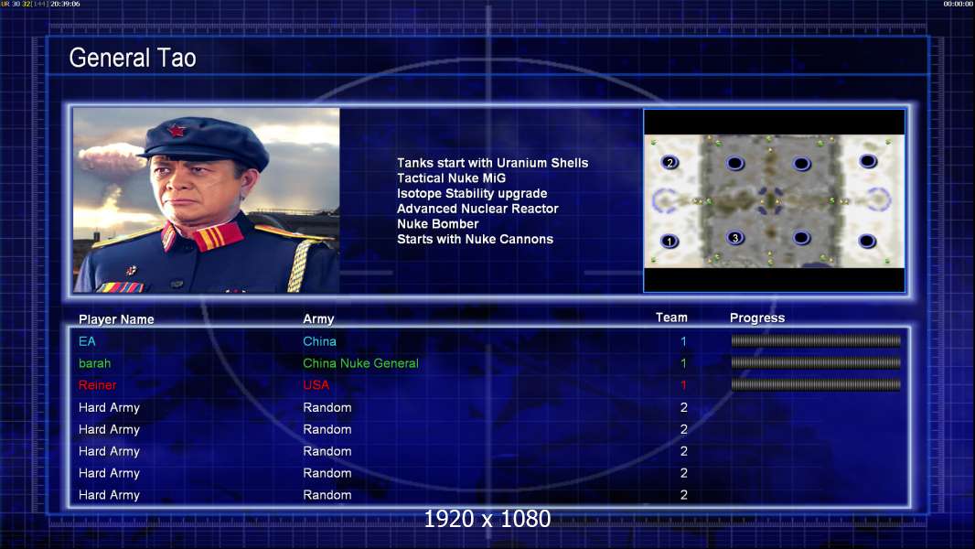Click 'Tanks start with Uranium Shells' text

492,163
